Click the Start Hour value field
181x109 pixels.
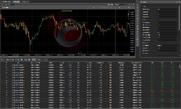pos(167,12)
